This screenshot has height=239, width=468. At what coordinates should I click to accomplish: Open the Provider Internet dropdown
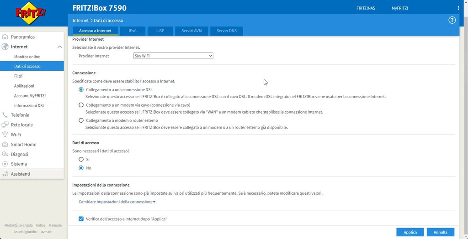173,56
